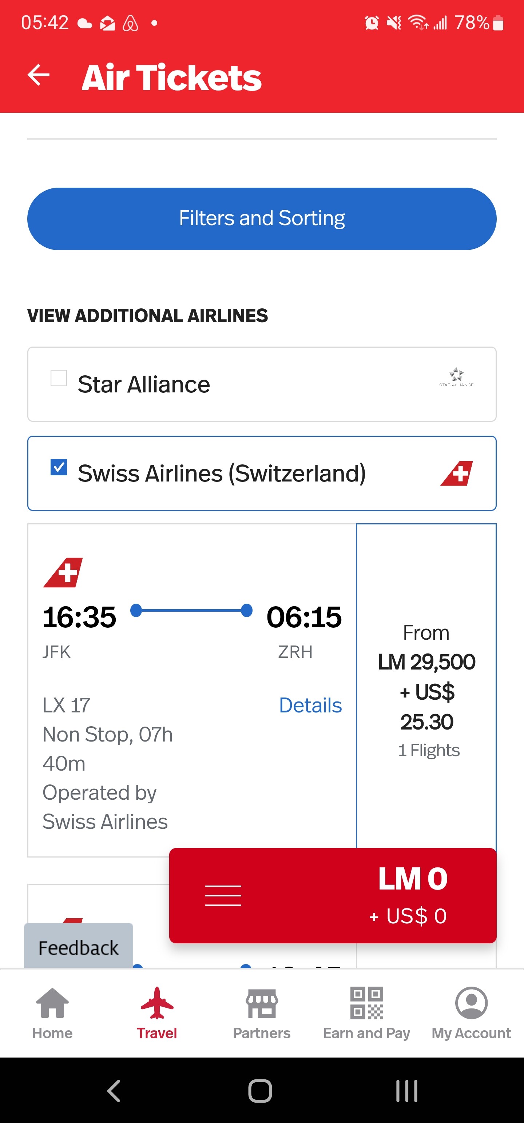Screen dimensions: 524x1123
Task: Go to the Home tab
Action: [x=52, y=1013]
